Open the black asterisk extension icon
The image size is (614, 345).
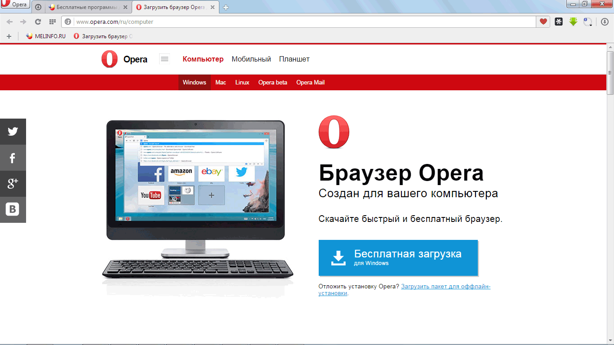(558, 22)
